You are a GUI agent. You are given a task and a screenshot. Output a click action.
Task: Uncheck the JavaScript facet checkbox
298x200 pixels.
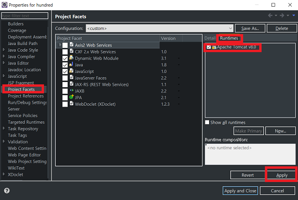[65, 72]
